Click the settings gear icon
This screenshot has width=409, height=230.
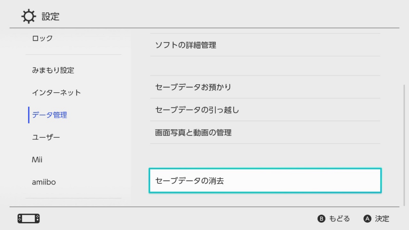[28, 16]
